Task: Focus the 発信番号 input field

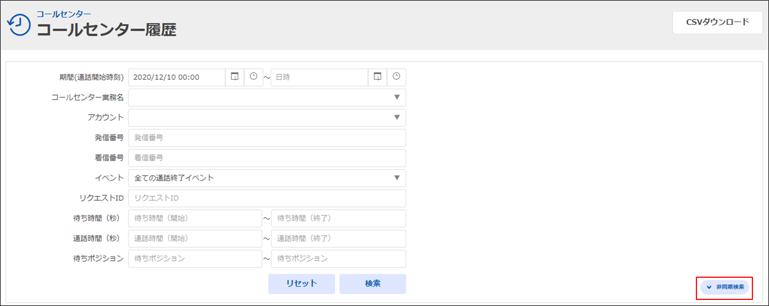Action: [267, 138]
